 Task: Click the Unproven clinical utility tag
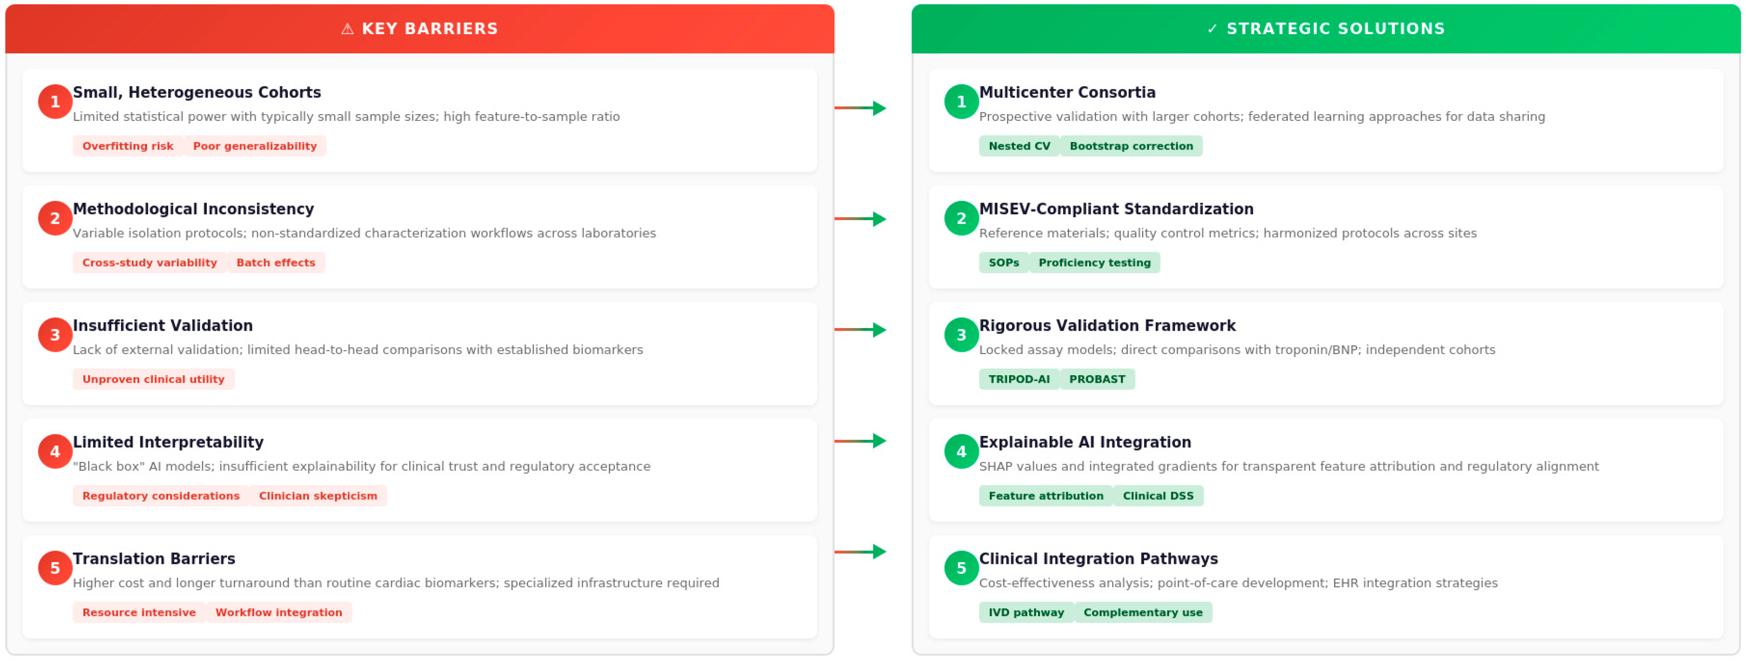(153, 379)
